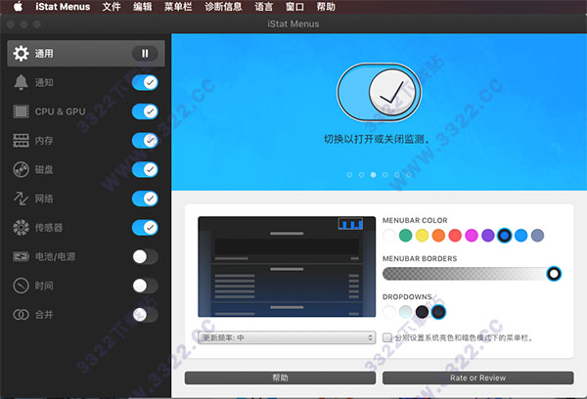Disable the 传感器 switch
Viewport: 587px width, 399px height.
(145, 227)
